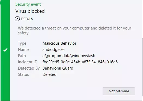Collapse the DETAILS chevron icon
143x101 pixels.
pos(17,19)
